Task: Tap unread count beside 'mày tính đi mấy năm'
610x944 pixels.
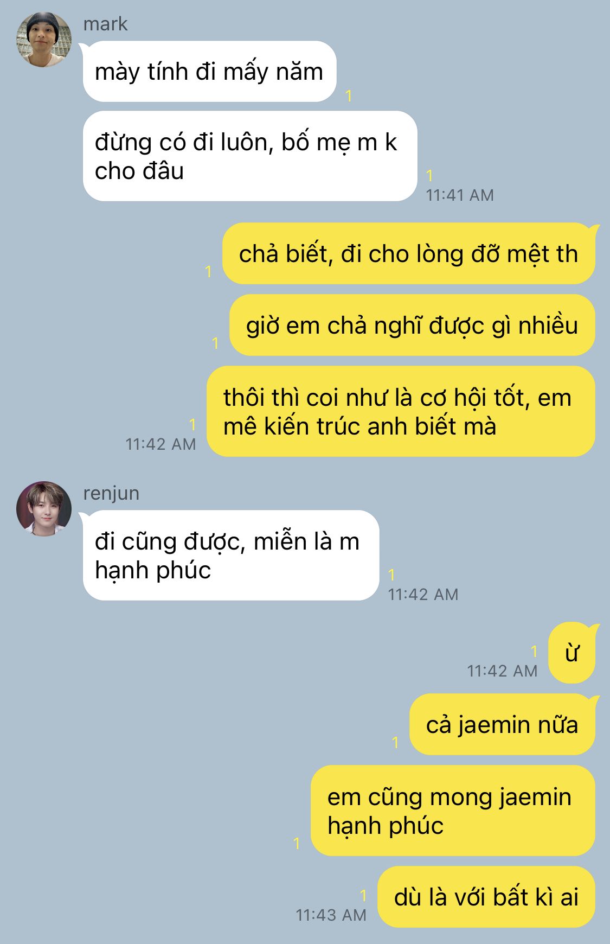Action: click(x=349, y=96)
